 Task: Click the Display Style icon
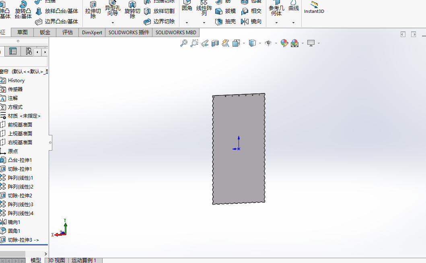click(252, 43)
